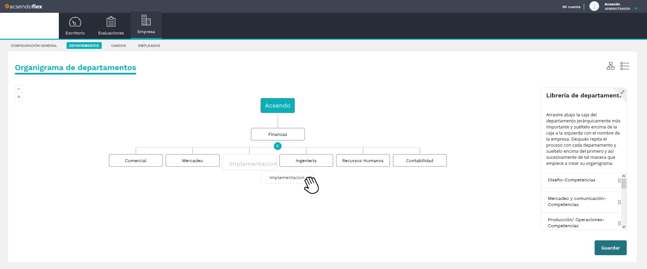The width and height of the screenshot is (647, 269).
Task: Go to Cargos submenu
Action: pos(118,46)
